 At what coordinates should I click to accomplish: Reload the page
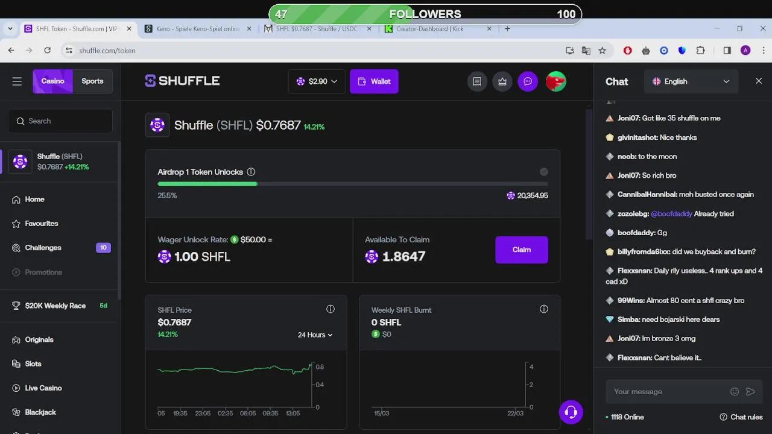pos(48,51)
